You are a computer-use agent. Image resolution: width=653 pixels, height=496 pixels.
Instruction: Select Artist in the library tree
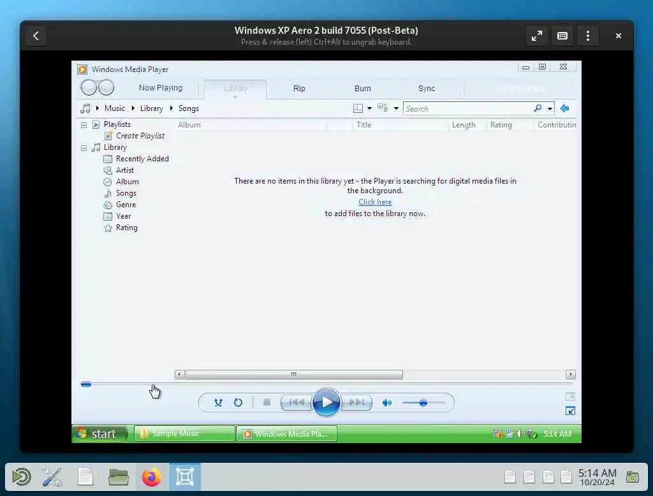pyautogui.click(x=124, y=170)
